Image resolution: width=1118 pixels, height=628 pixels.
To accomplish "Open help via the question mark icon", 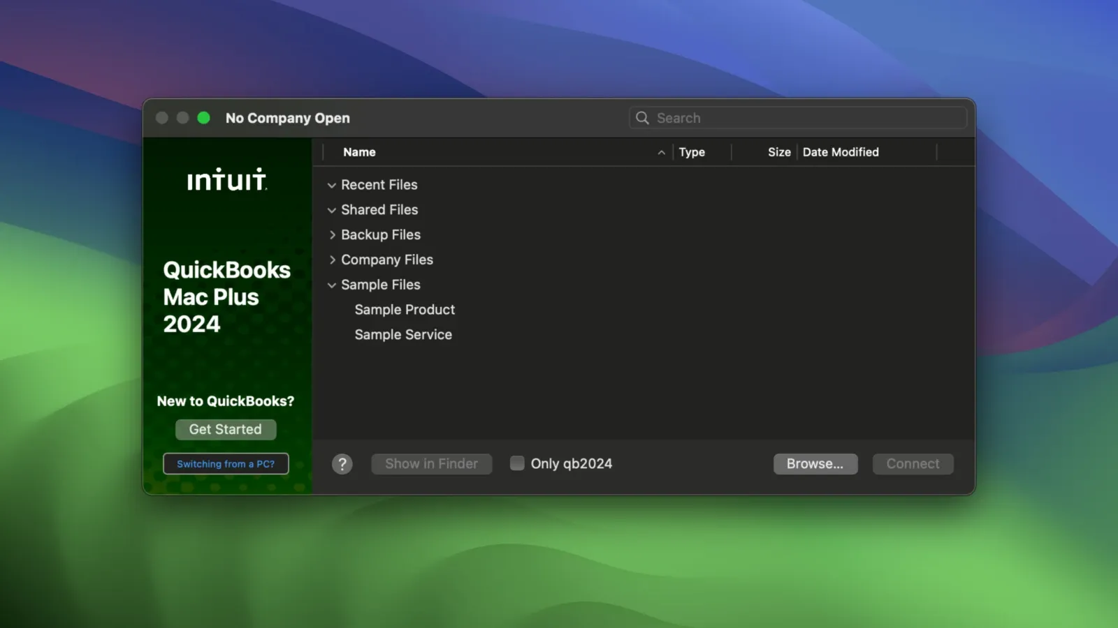I will click(x=342, y=463).
